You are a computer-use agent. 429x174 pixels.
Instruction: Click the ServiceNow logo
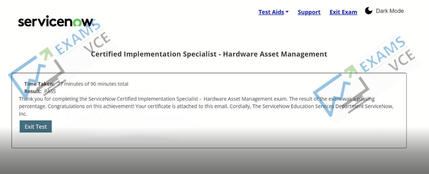click(56, 22)
